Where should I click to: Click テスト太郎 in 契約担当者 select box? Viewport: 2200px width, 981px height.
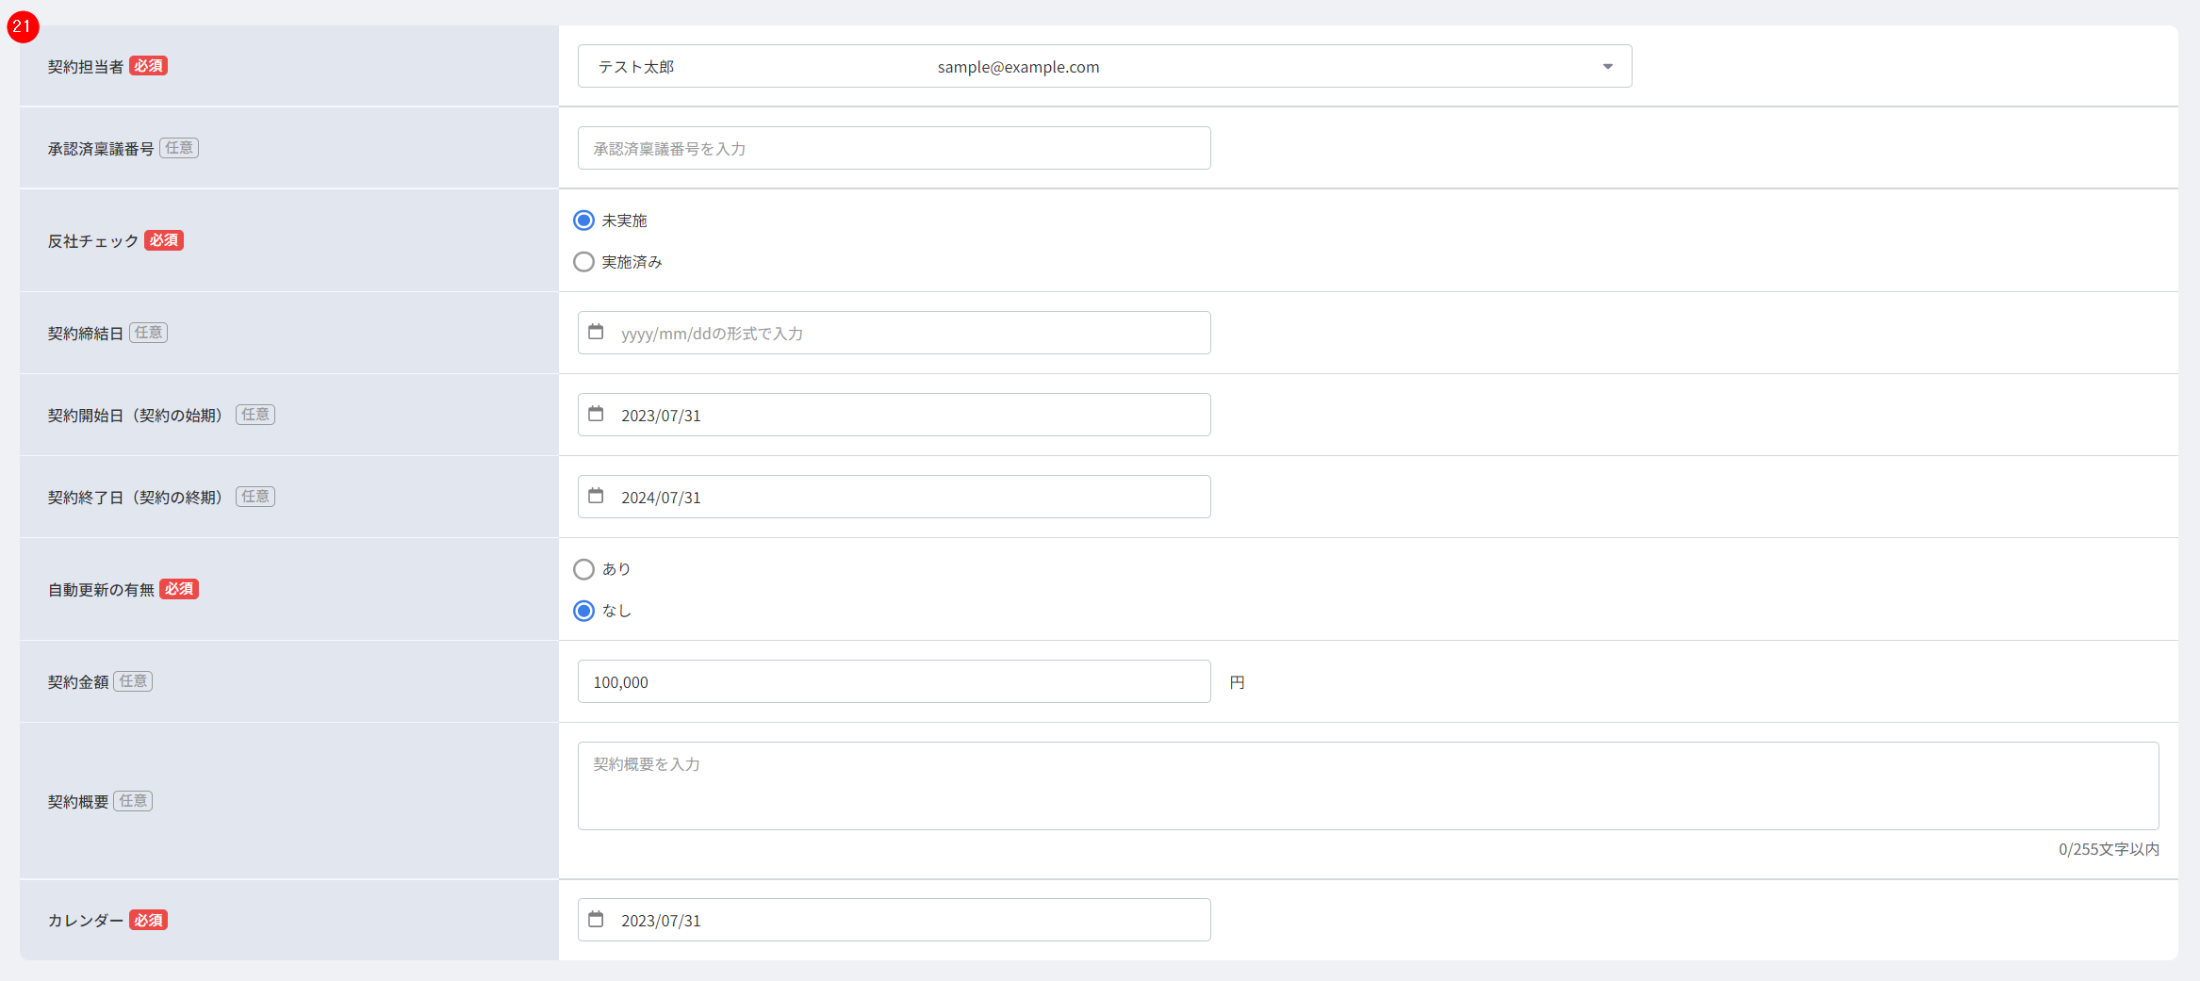(636, 67)
